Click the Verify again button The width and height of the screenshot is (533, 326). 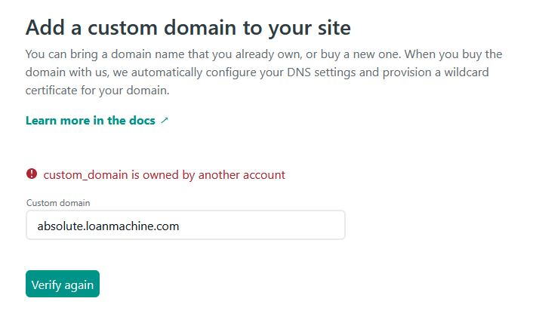pos(63,284)
